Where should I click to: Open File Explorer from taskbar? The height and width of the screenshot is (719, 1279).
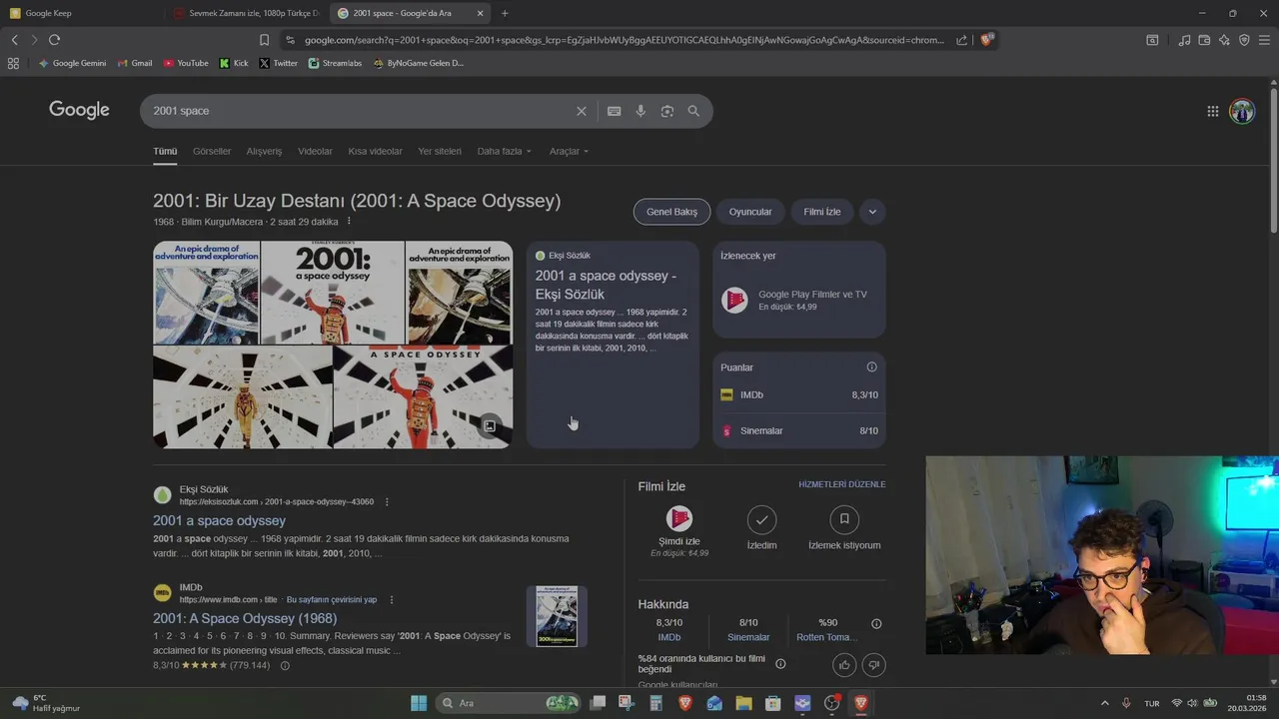click(x=743, y=703)
